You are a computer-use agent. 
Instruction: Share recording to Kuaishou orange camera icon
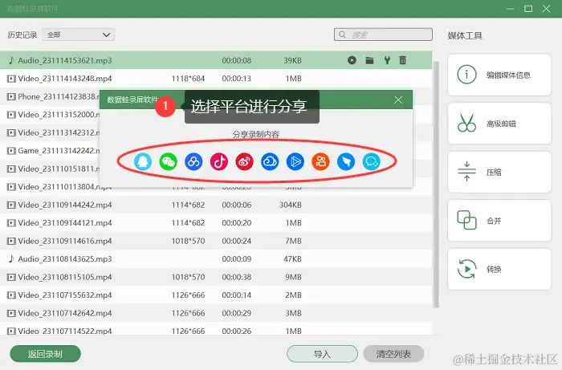coord(321,161)
